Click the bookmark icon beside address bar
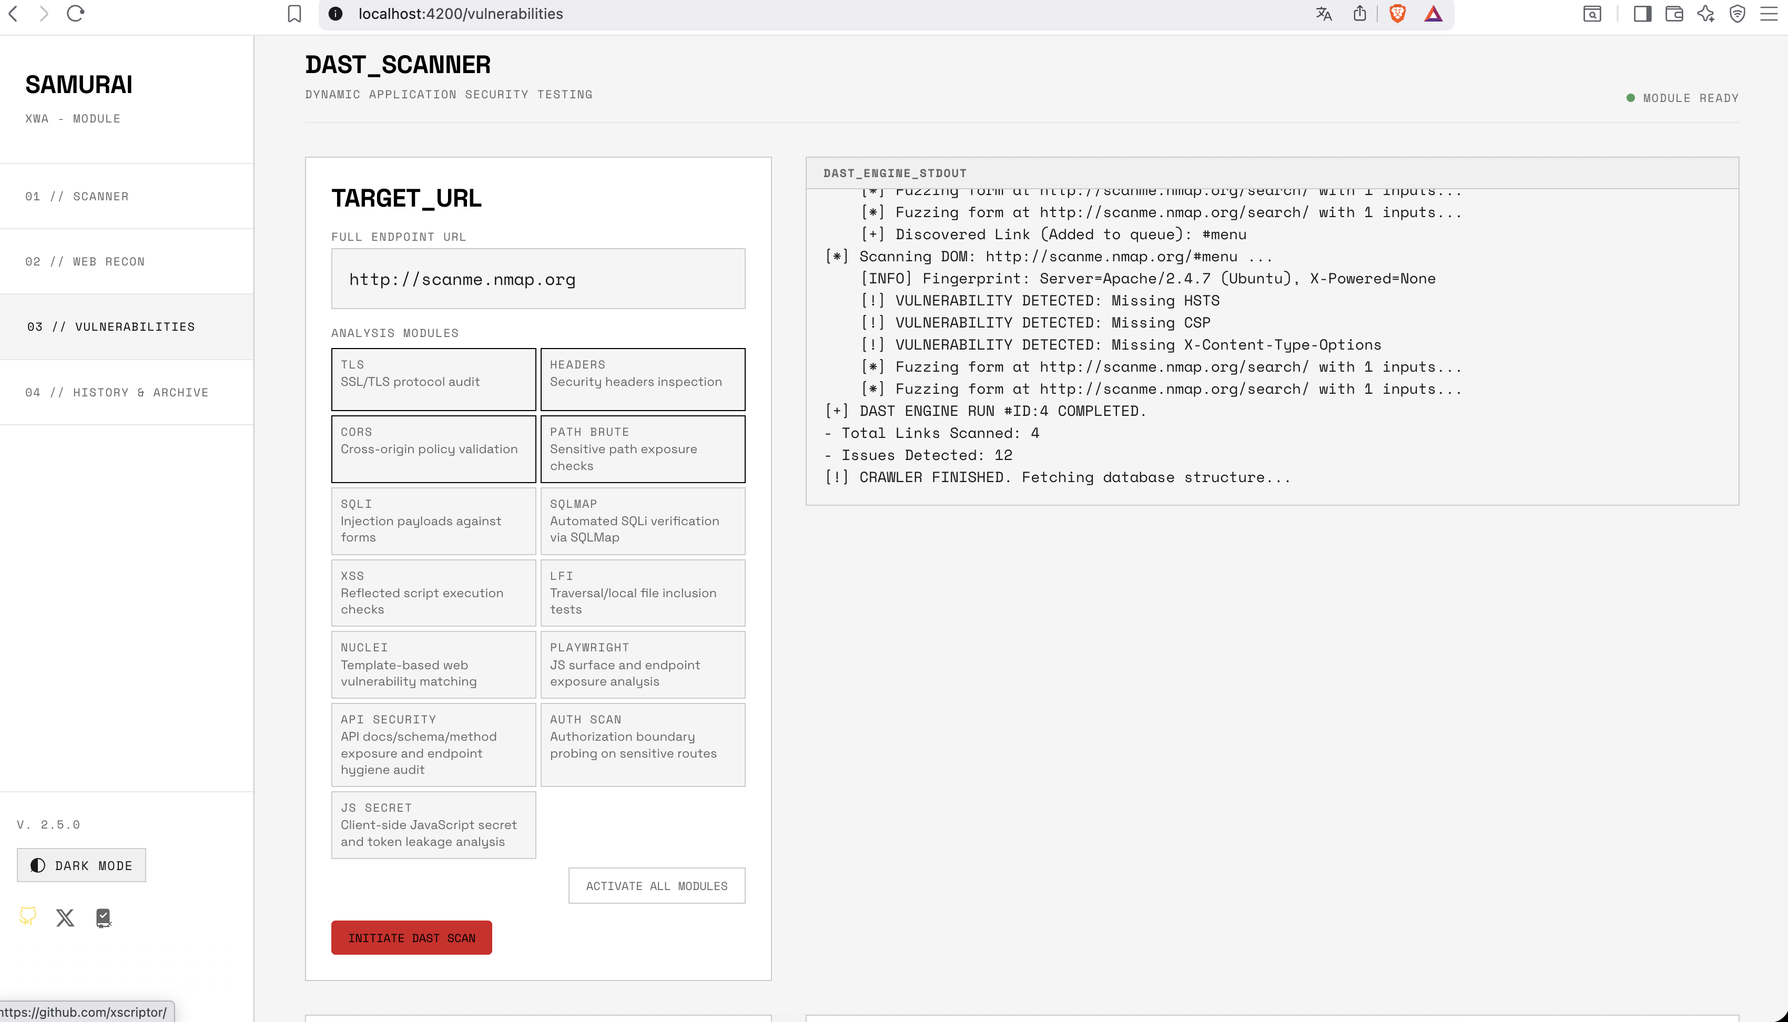Screen dimensions: 1788x1022 [x=294, y=14]
